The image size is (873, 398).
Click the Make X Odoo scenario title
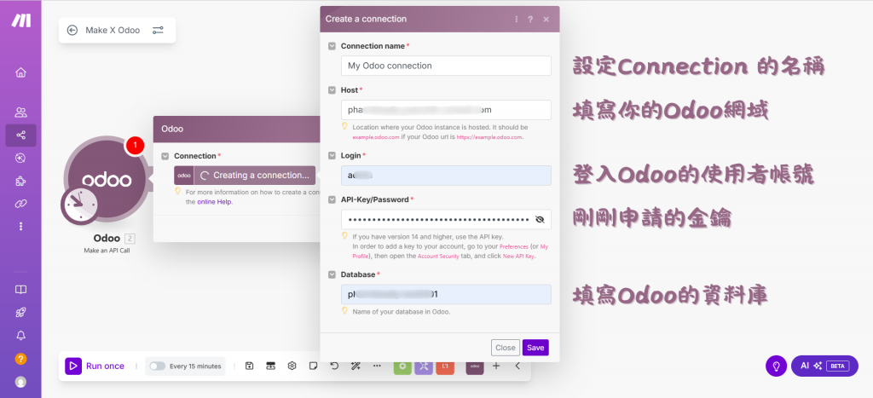(113, 30)
